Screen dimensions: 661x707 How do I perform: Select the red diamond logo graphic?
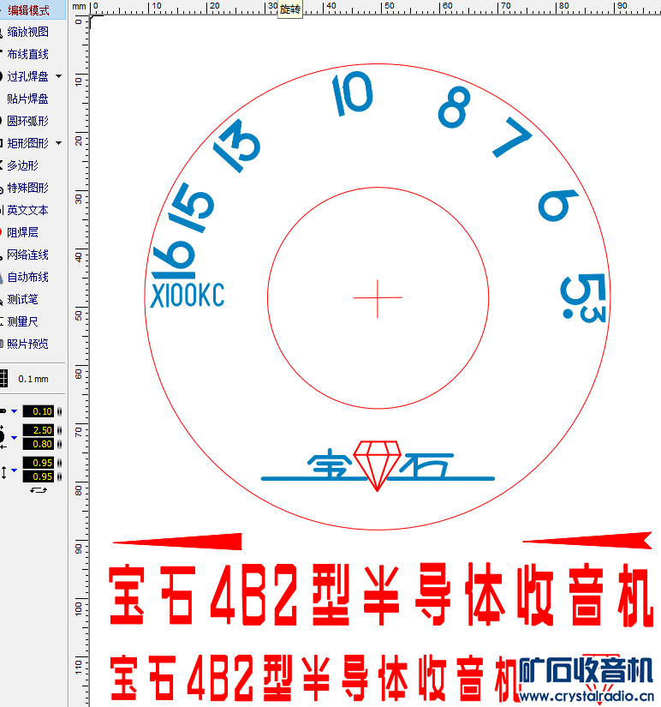point(377,465)
